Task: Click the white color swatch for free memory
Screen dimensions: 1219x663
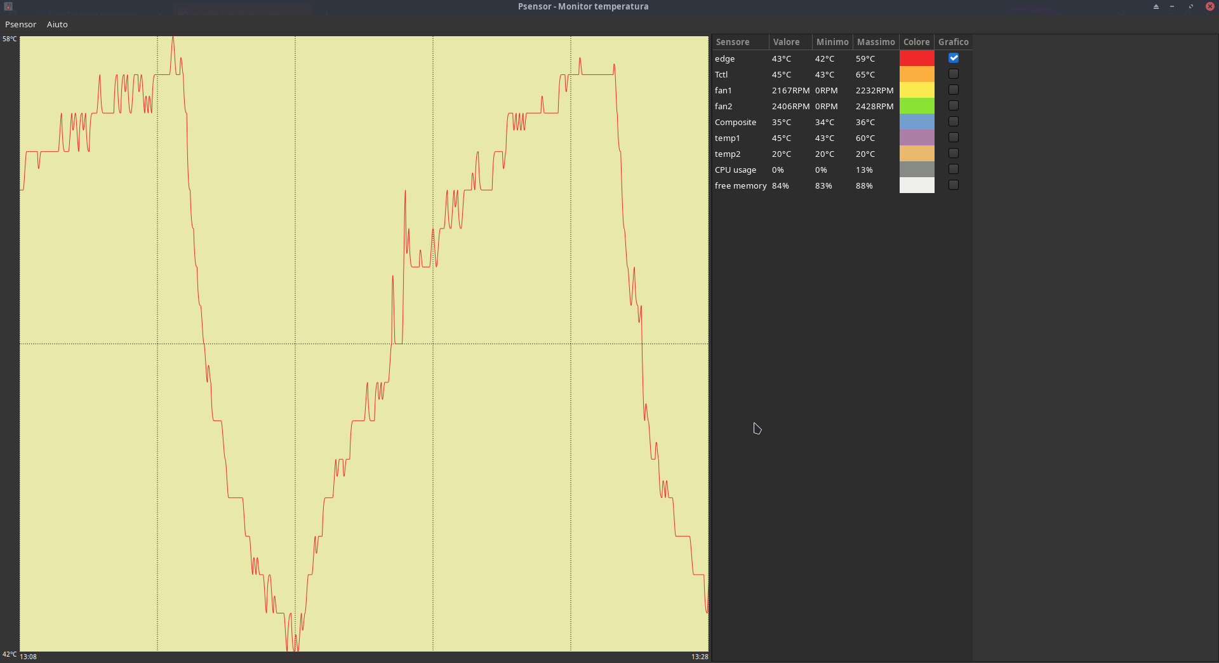Action: coord(917,185)
